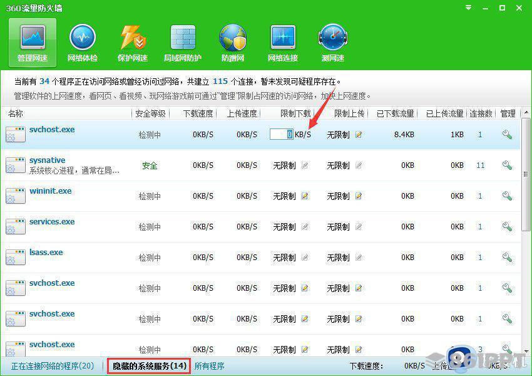Click the vertical scrollbar thumb of the process list

(526, 175)
